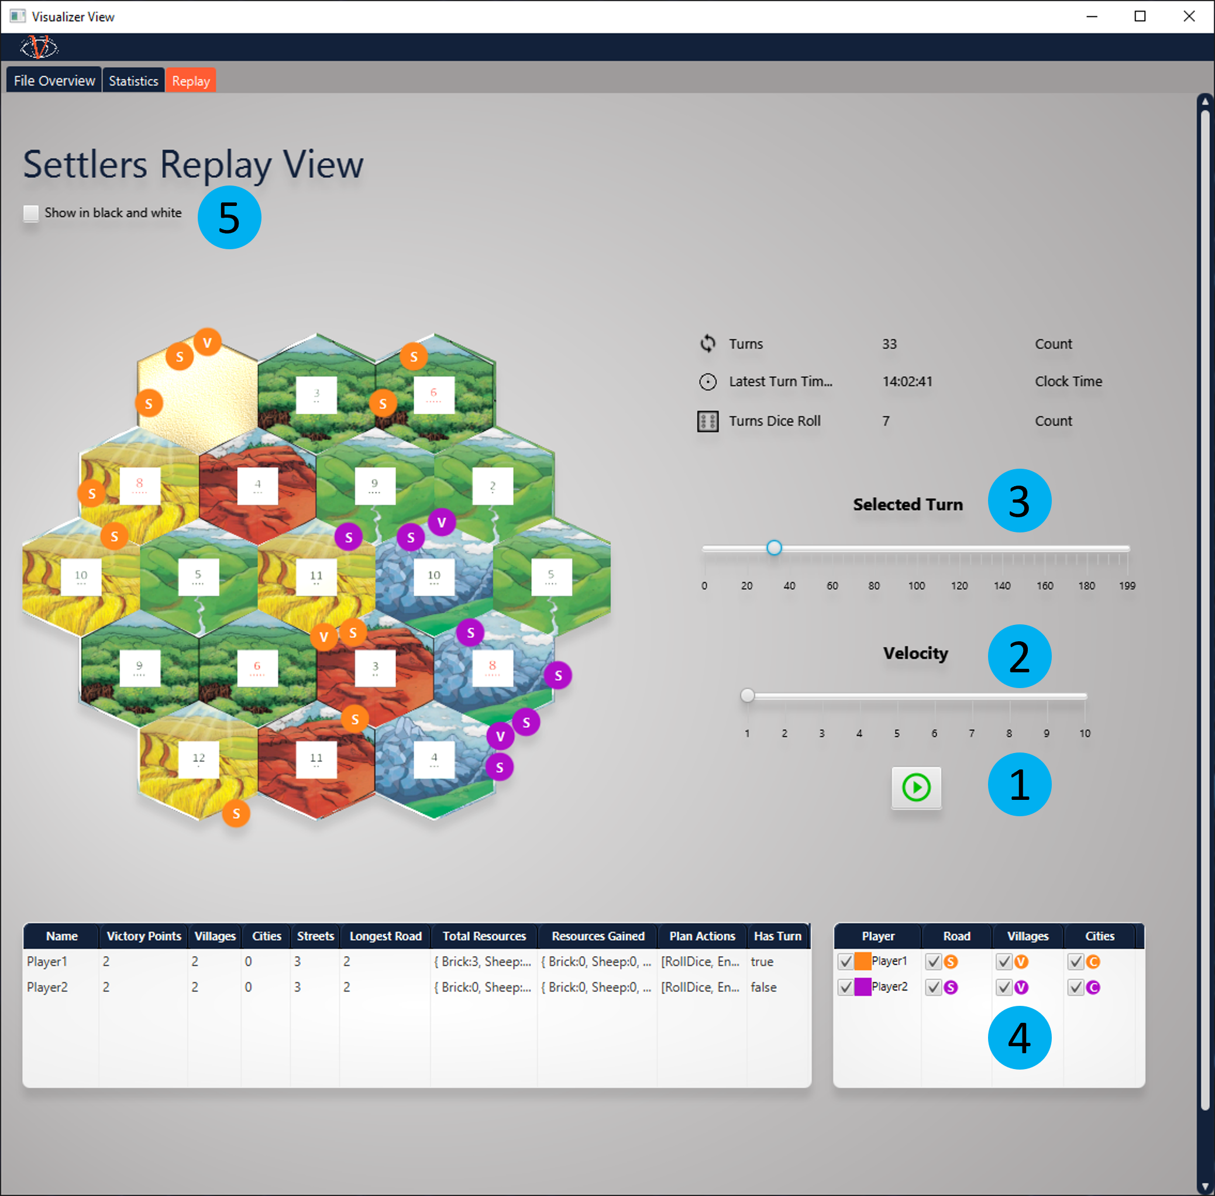This screenshot has width=1215, height=1196.
Task: Click Player2 purple city C legend icon
Action: click(x=1093, y=987)
